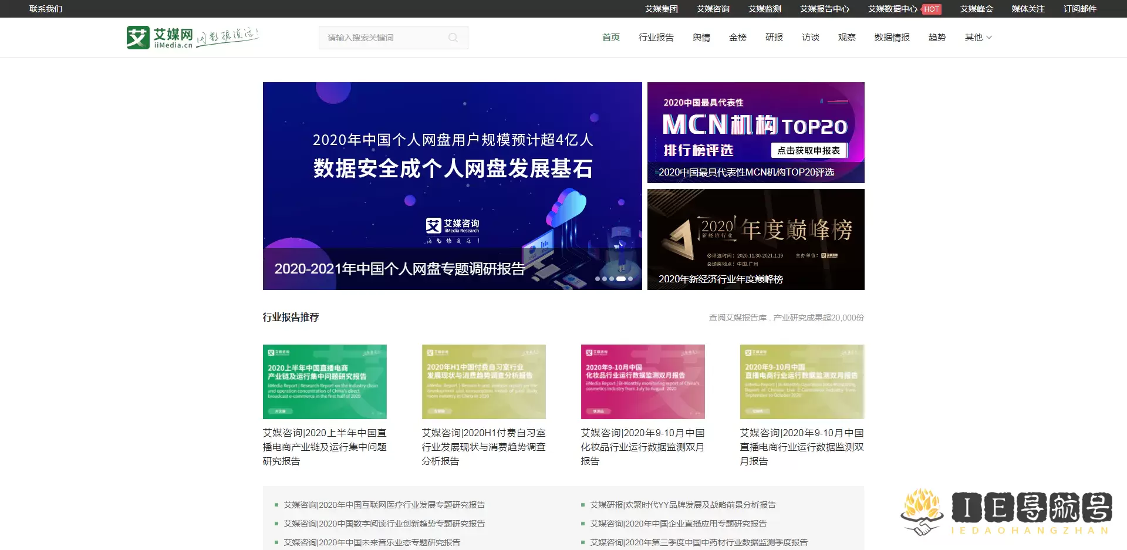Viewport: 1127px width, 550px height.
Task: Select the 金榜 navigation item
Action: click(x=738, y=38)
